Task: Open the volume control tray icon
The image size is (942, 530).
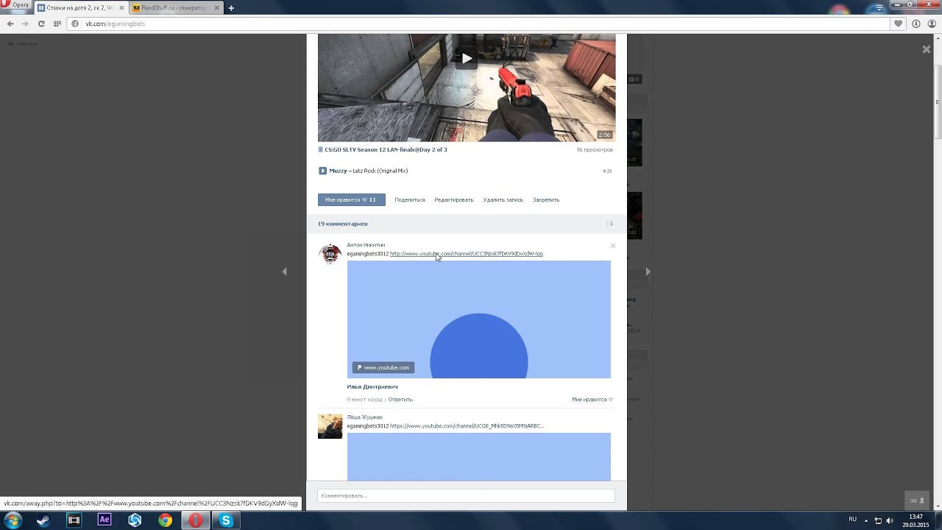Action: click(x=891, y=520)
